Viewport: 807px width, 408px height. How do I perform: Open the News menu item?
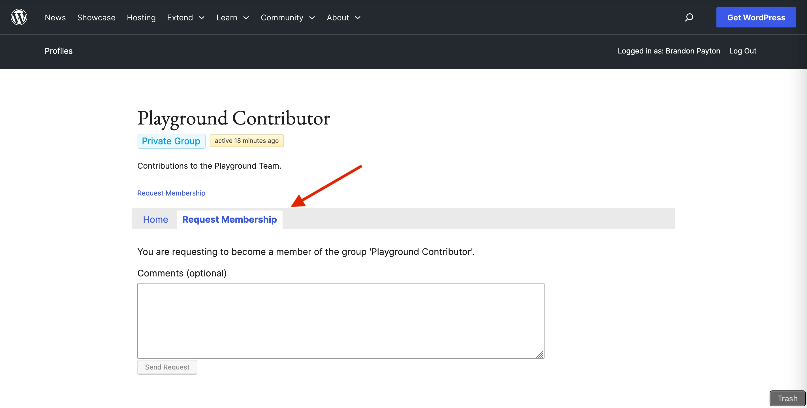55,18
